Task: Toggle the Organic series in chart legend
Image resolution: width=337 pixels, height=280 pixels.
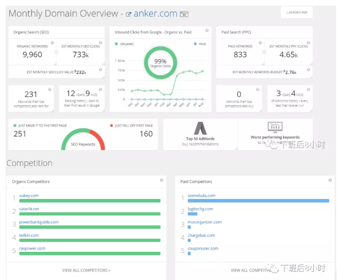Action: [124, 44]
